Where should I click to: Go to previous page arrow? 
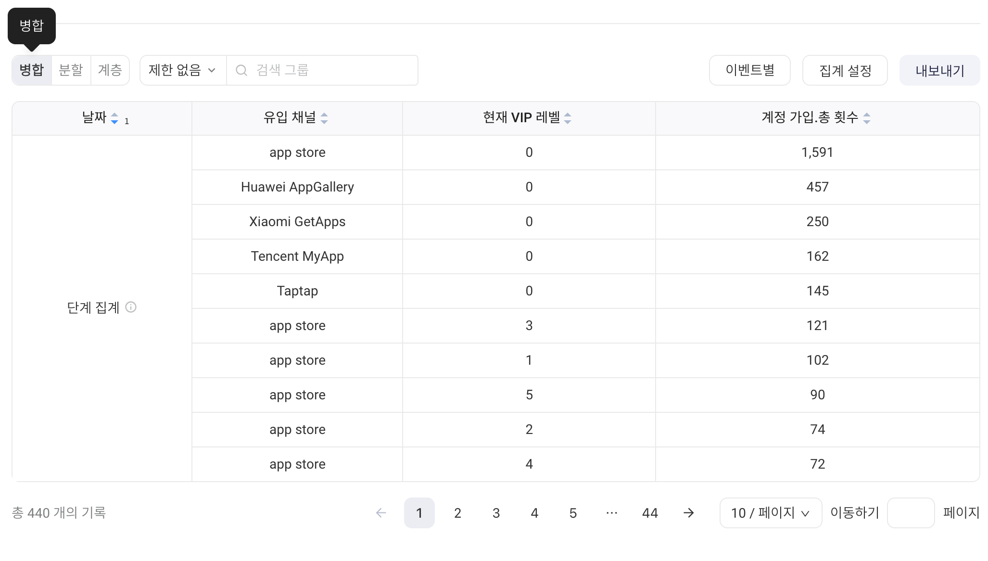coord(381,513)
